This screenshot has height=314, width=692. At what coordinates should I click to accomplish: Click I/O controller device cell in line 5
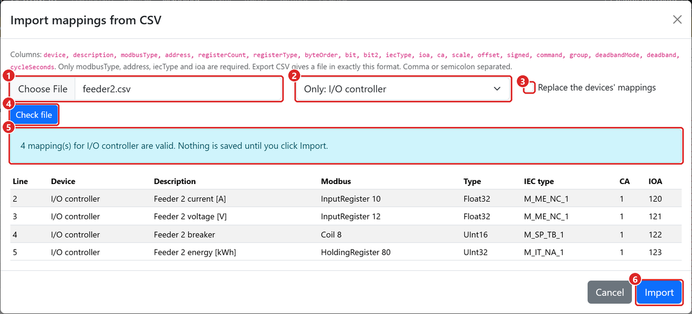75,252
